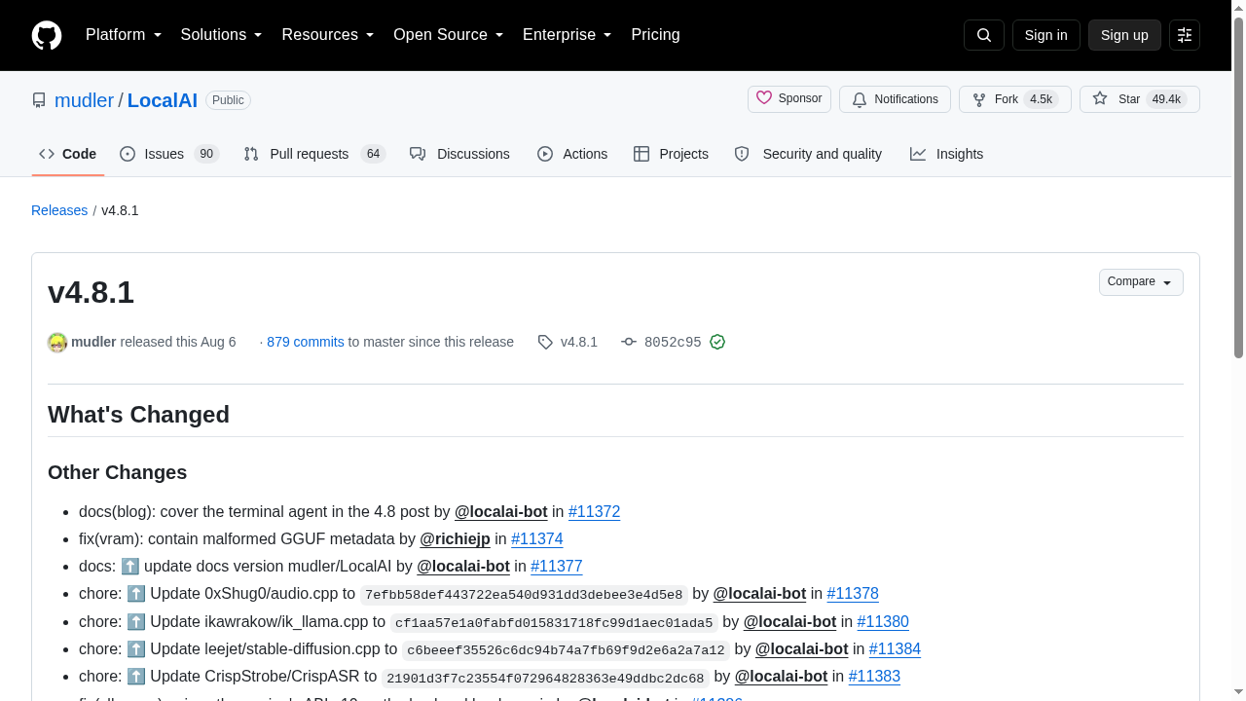Click the 49.4k star count

1165,99
